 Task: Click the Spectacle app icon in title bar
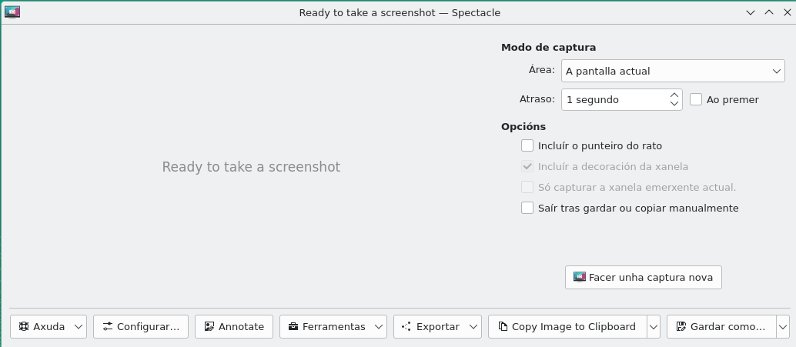pos(12,12)
